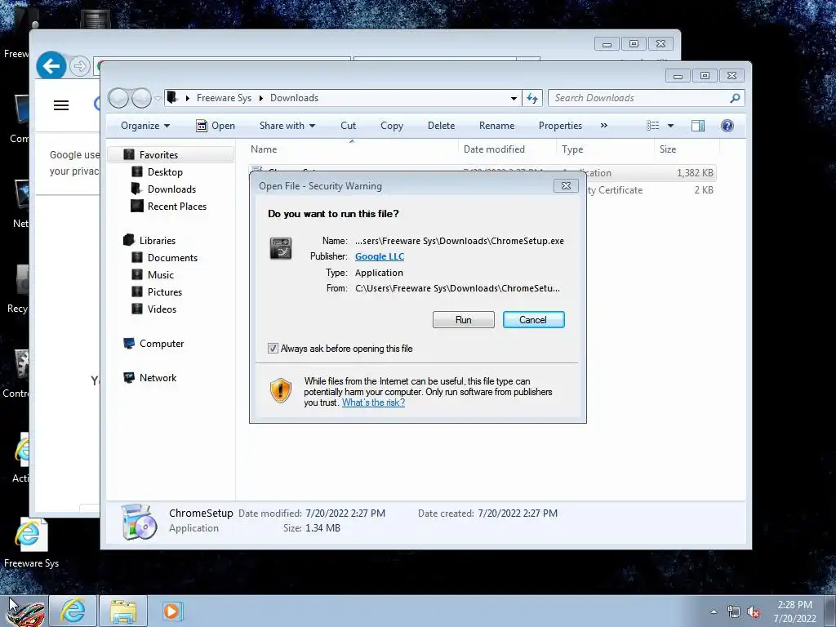
Task: Select Network in the navigation pane
Action: (x=158, y=377)
